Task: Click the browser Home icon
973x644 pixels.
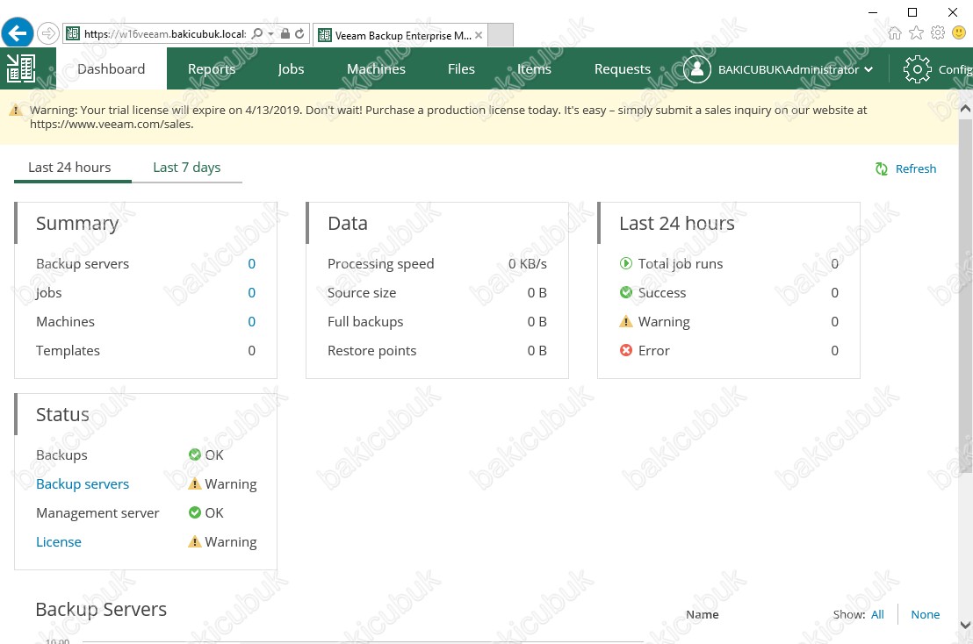Action: tap(894, 32)
